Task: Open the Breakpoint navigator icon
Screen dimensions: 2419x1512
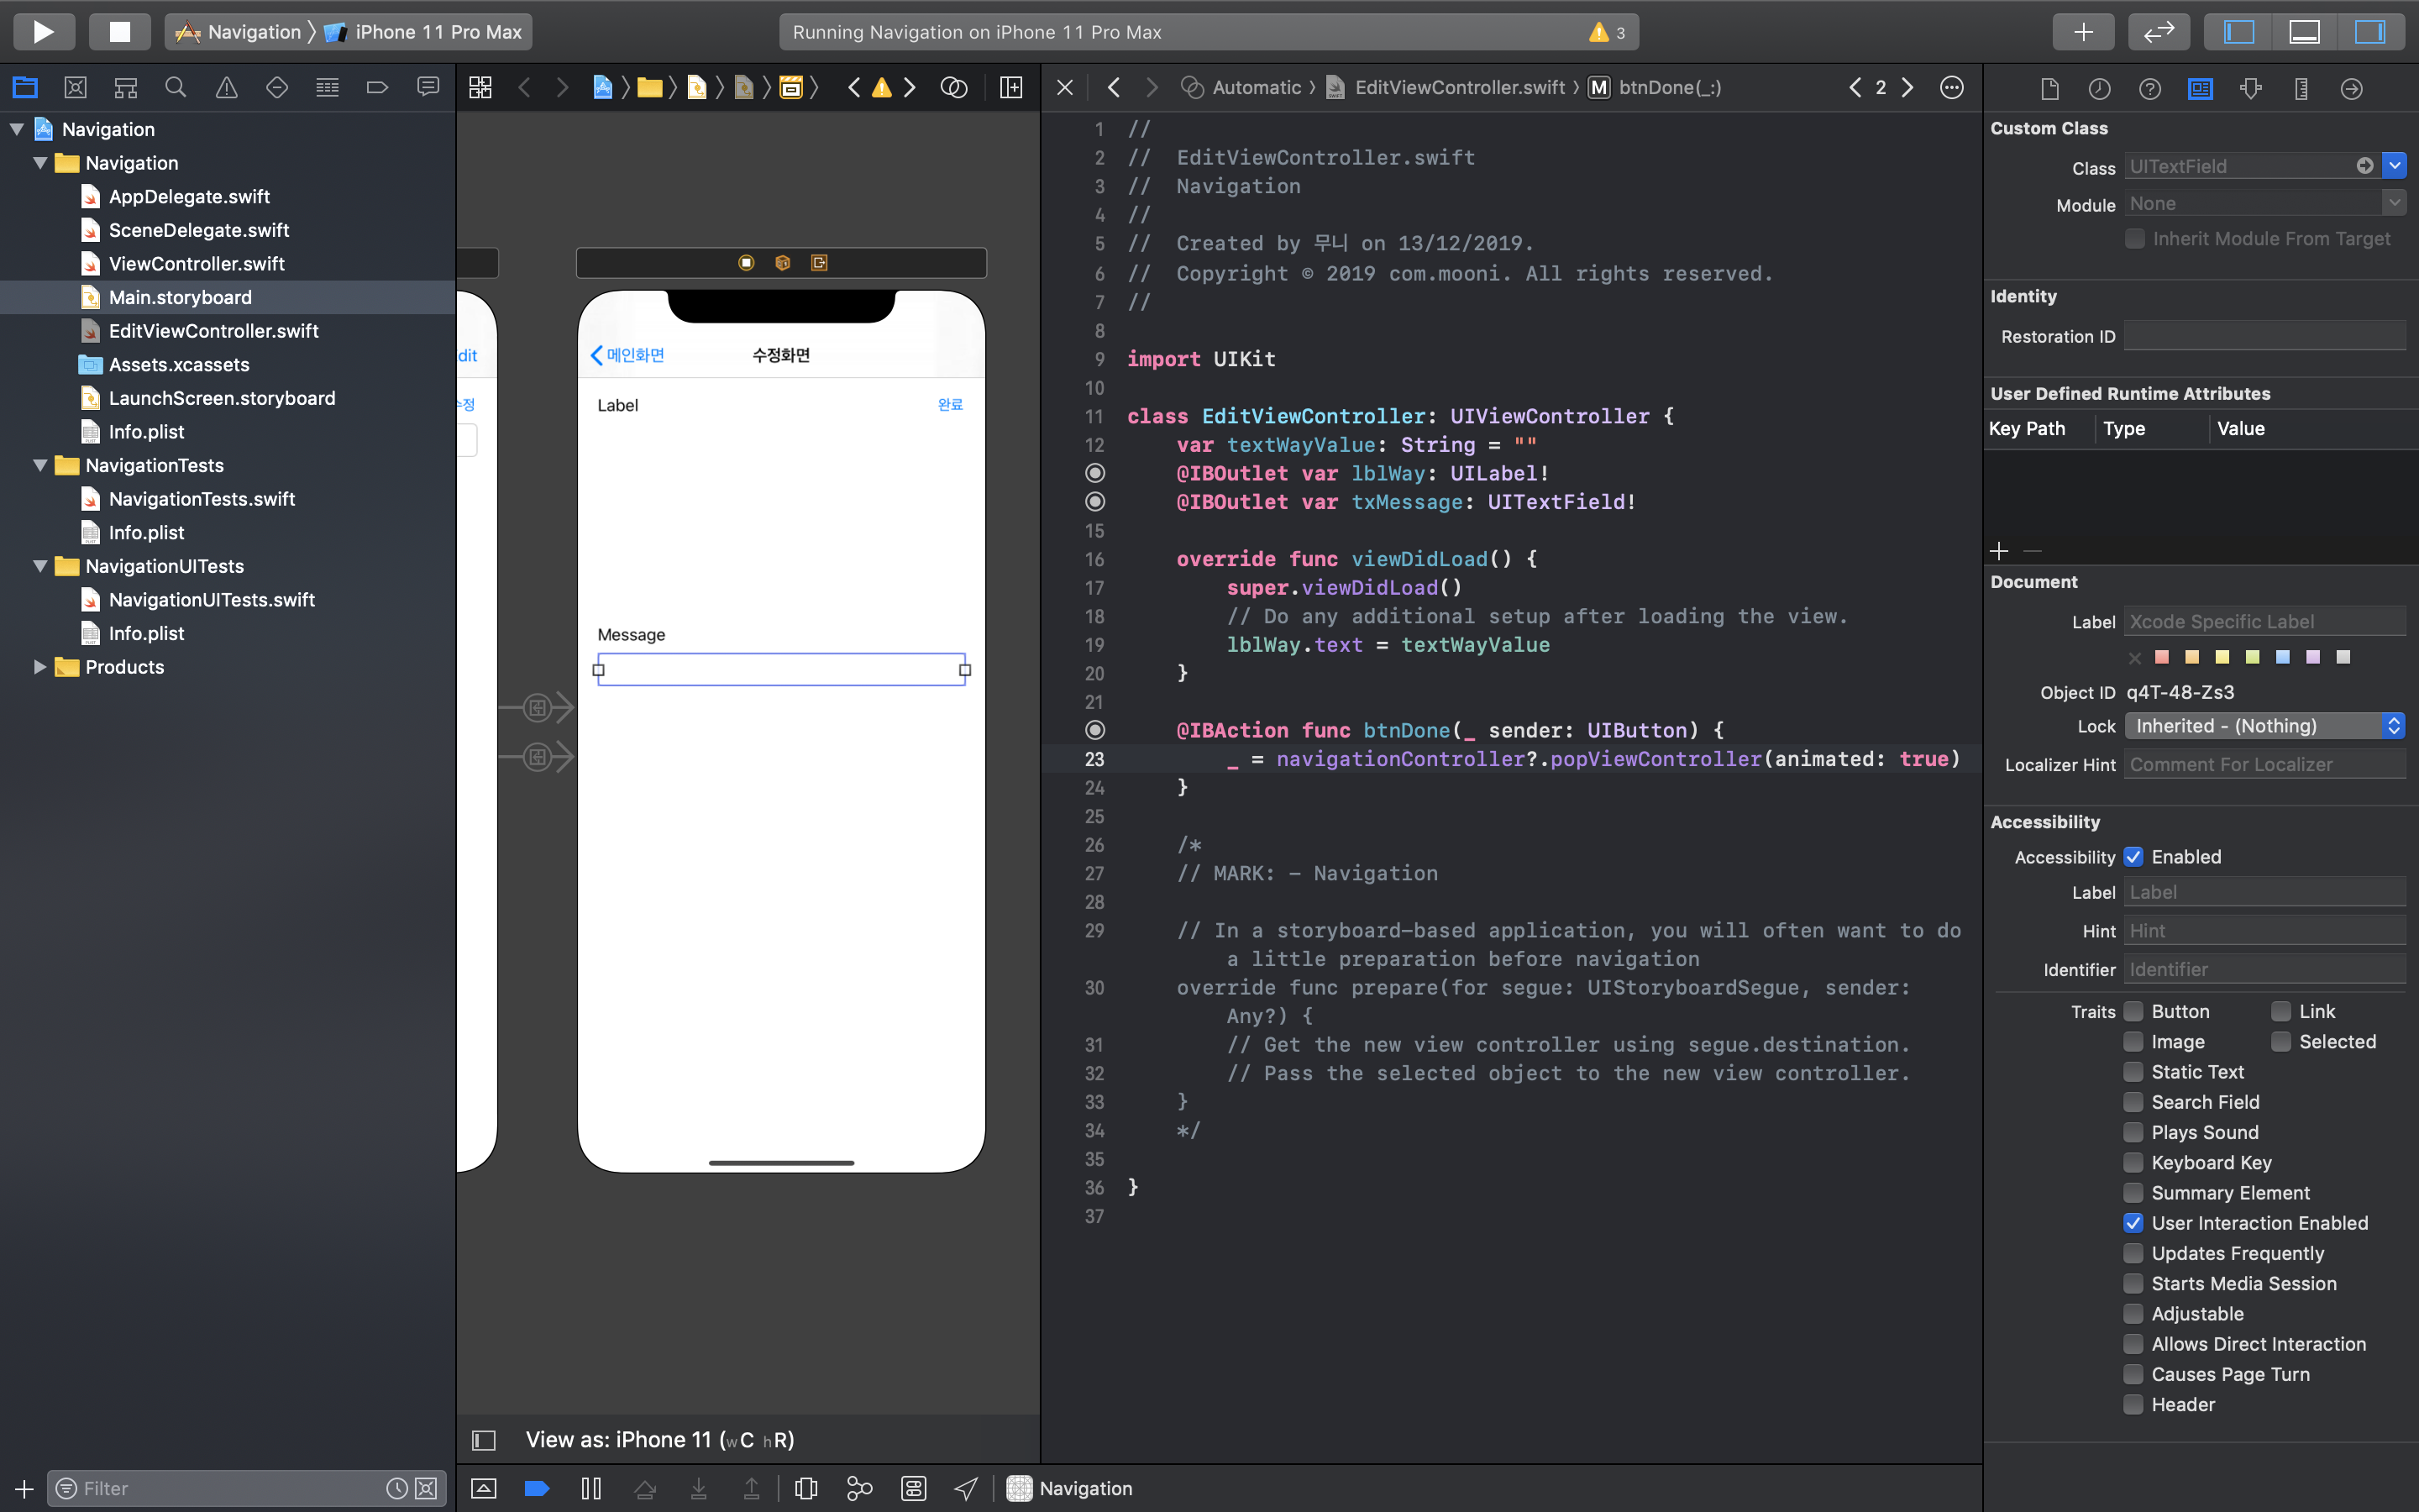Action: (x=377, y=88)
